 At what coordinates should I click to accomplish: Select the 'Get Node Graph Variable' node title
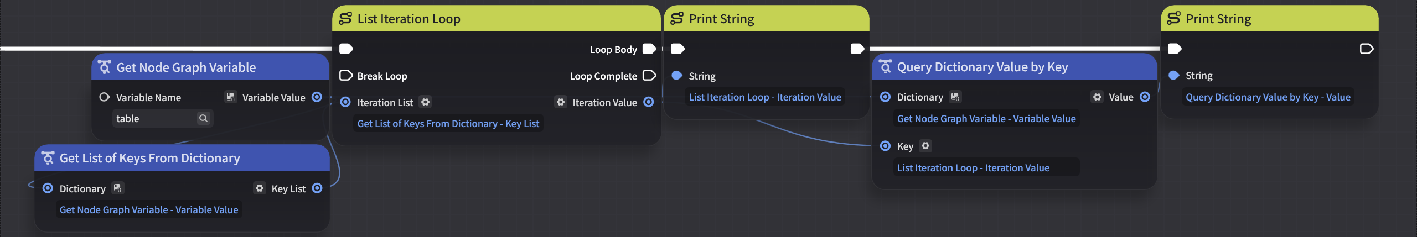[x=186, y=67]
